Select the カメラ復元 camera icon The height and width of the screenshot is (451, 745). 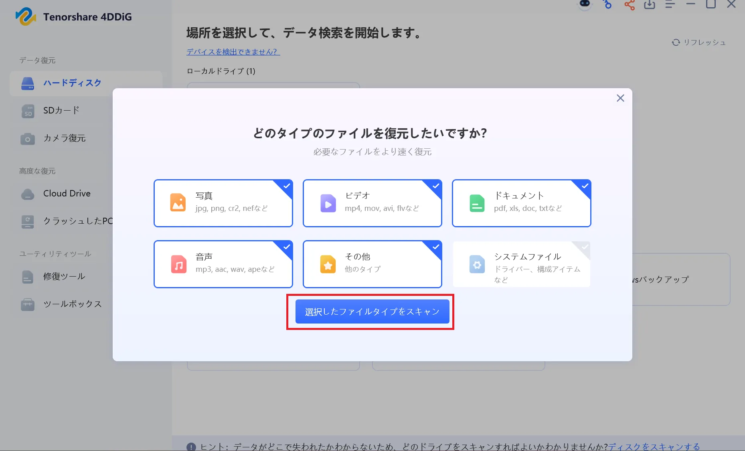pos(27,139)
